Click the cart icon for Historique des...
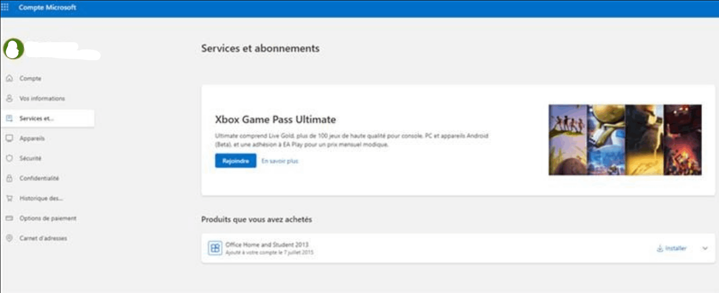719x293 pixels. (9, 198)
